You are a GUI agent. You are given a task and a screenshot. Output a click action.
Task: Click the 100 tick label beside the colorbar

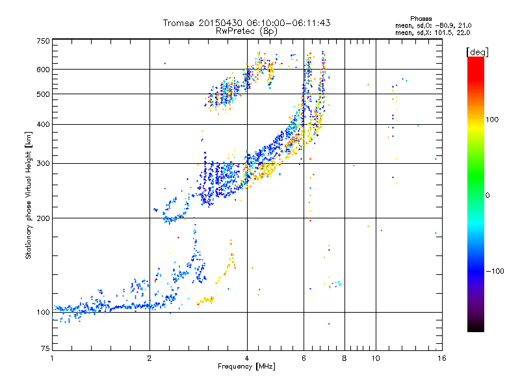[x=497, y=120]
